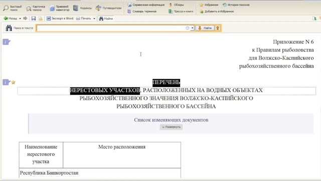Open search history dropdown in text search

point(192,28)
